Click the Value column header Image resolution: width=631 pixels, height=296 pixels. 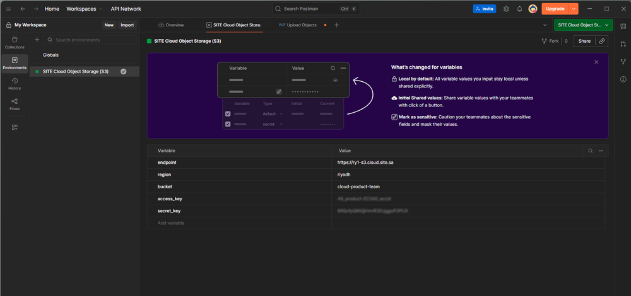(345, 151)
